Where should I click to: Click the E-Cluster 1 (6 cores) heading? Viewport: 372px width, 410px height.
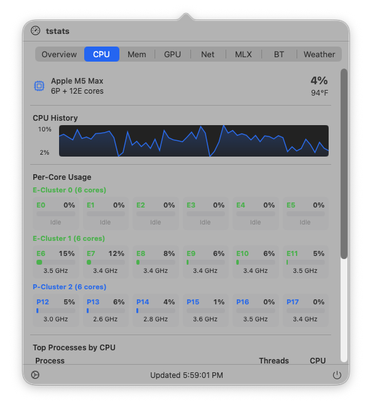[x=69, y=238]
